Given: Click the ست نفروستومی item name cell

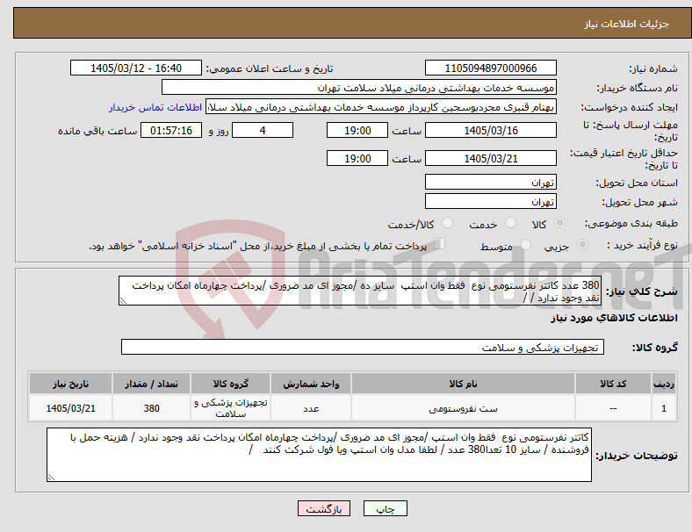Looking at the screenshot, I should 463,408.
